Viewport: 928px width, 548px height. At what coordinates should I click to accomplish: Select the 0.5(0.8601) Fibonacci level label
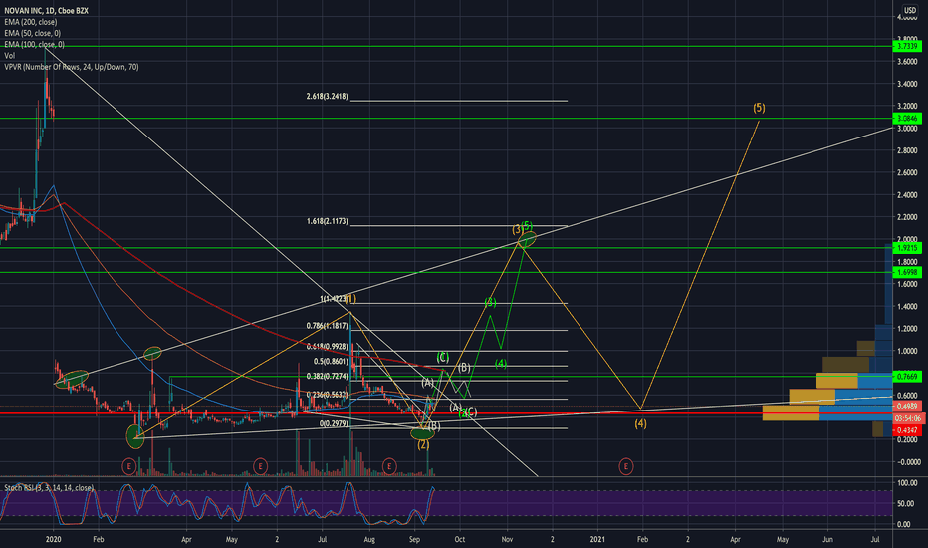click(331, 362)
